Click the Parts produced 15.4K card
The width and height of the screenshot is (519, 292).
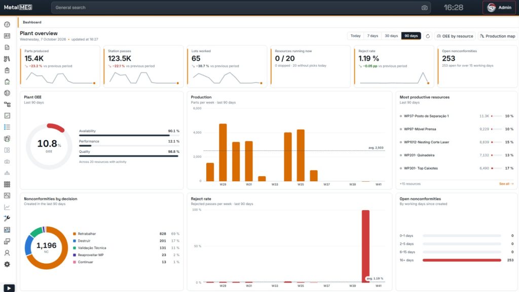(x=60, y=66)
